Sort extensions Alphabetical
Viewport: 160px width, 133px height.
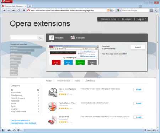[90, 81]
